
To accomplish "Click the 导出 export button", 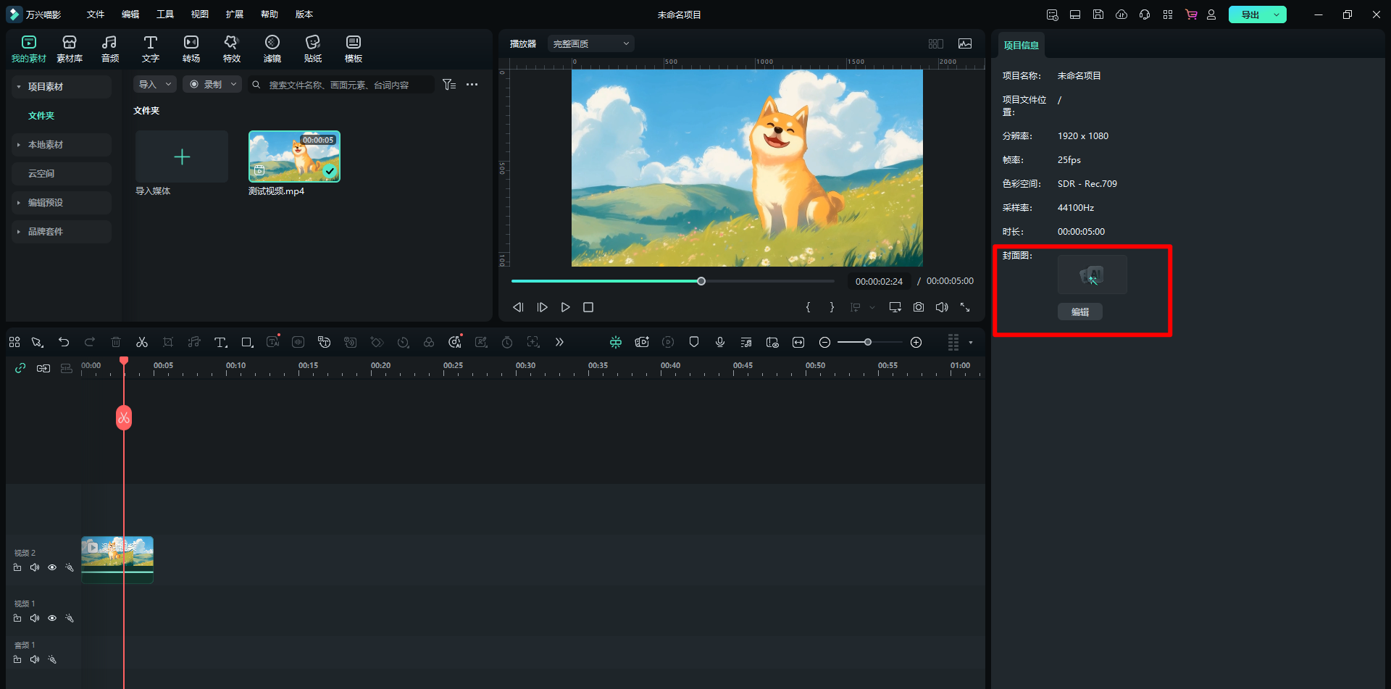I will [x=1250, y=14].
